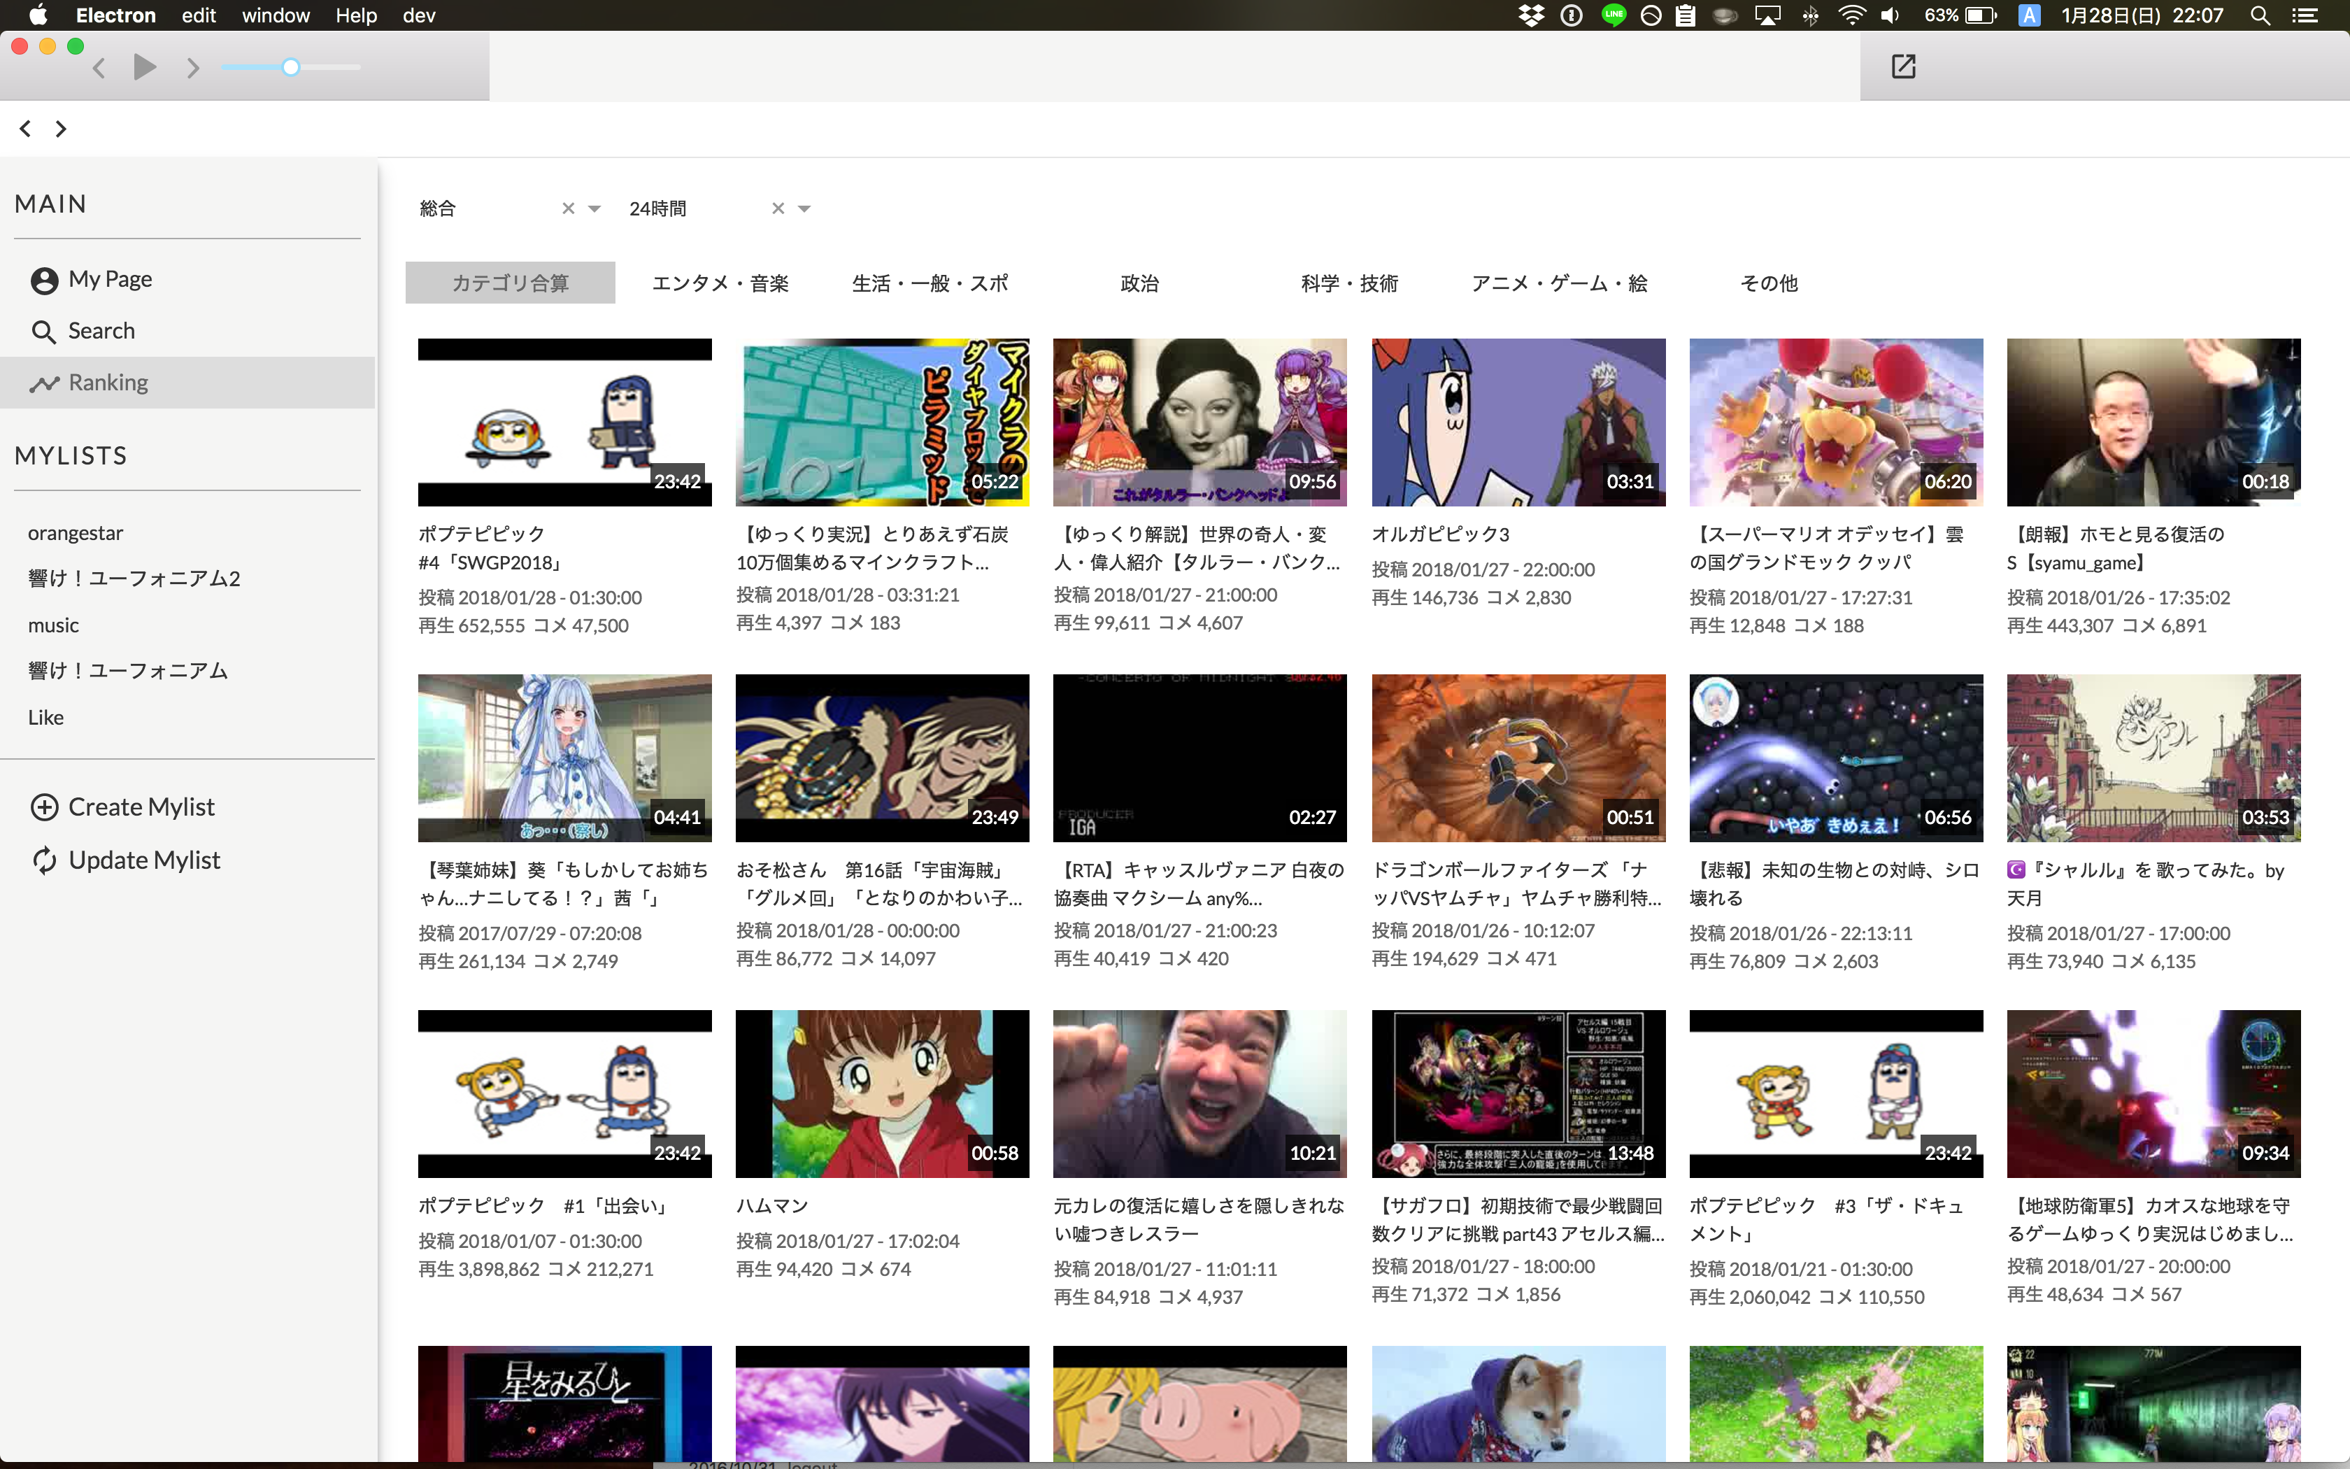
Task: Open Search in the sidebar
Action: [x=101, y=332]
